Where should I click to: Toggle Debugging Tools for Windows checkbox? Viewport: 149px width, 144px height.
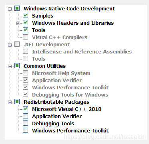[x=25, y=95]
